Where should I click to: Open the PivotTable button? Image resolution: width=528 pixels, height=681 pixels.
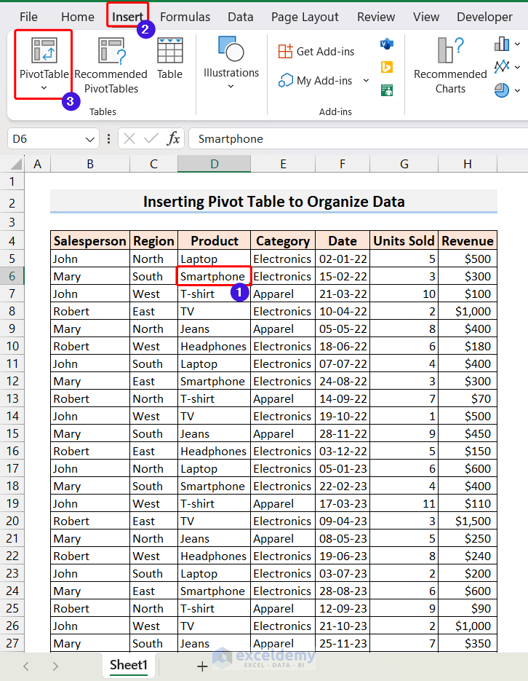pyautogui.click(x=44, y=64)
